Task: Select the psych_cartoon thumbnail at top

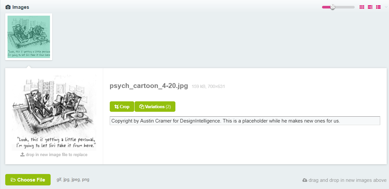Action: pyautogui.click(x=29, y=36)
